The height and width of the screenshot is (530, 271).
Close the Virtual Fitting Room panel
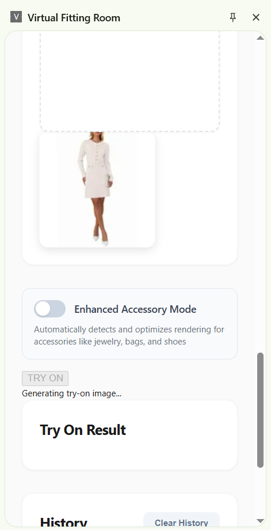[256, 17]
